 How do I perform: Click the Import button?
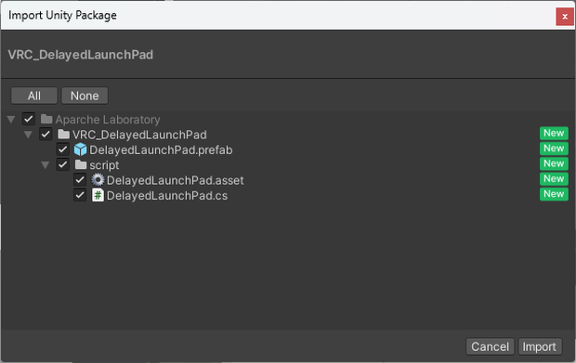[540, 346]
